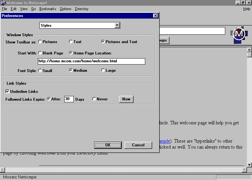Restore down the Netscape window
252x180 pixels.
[243, 3]
